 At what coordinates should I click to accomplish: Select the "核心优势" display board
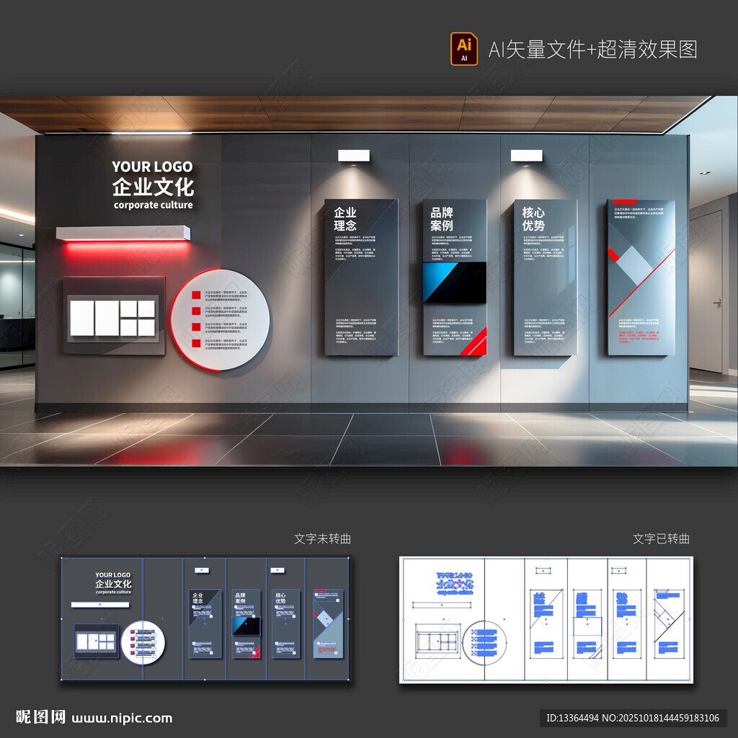(x=546, y=277)
